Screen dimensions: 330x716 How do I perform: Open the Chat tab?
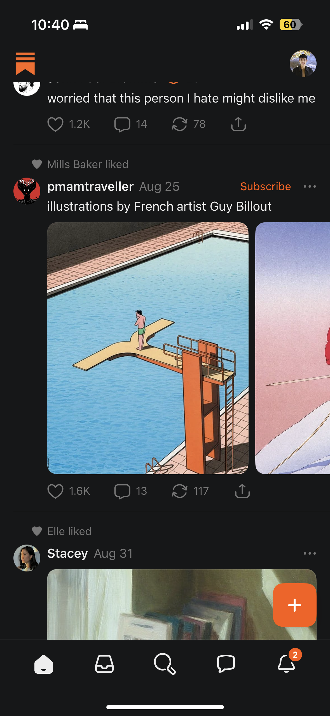click(226, 664)
